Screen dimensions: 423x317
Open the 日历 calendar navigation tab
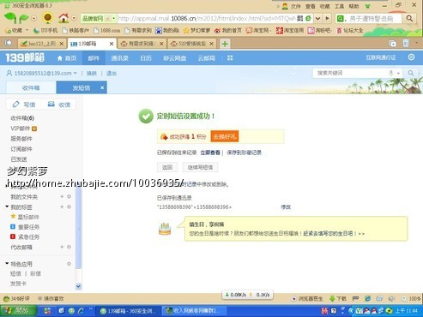point(146,58)
